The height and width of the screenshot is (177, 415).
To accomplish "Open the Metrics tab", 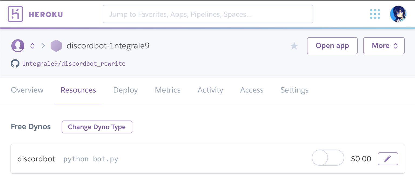I will tap(168, 90).
